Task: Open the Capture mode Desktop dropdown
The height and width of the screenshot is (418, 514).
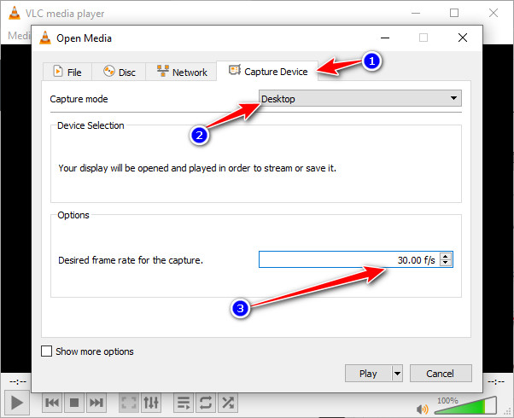Action: coord(360,98)
